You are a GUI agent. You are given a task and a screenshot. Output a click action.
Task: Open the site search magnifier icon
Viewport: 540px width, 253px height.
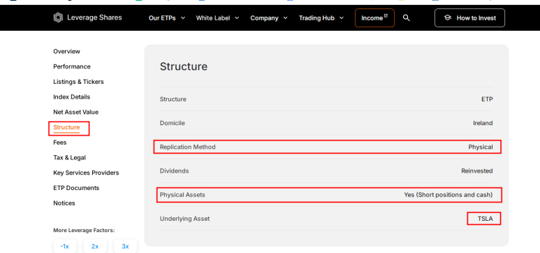click(407, 18)
